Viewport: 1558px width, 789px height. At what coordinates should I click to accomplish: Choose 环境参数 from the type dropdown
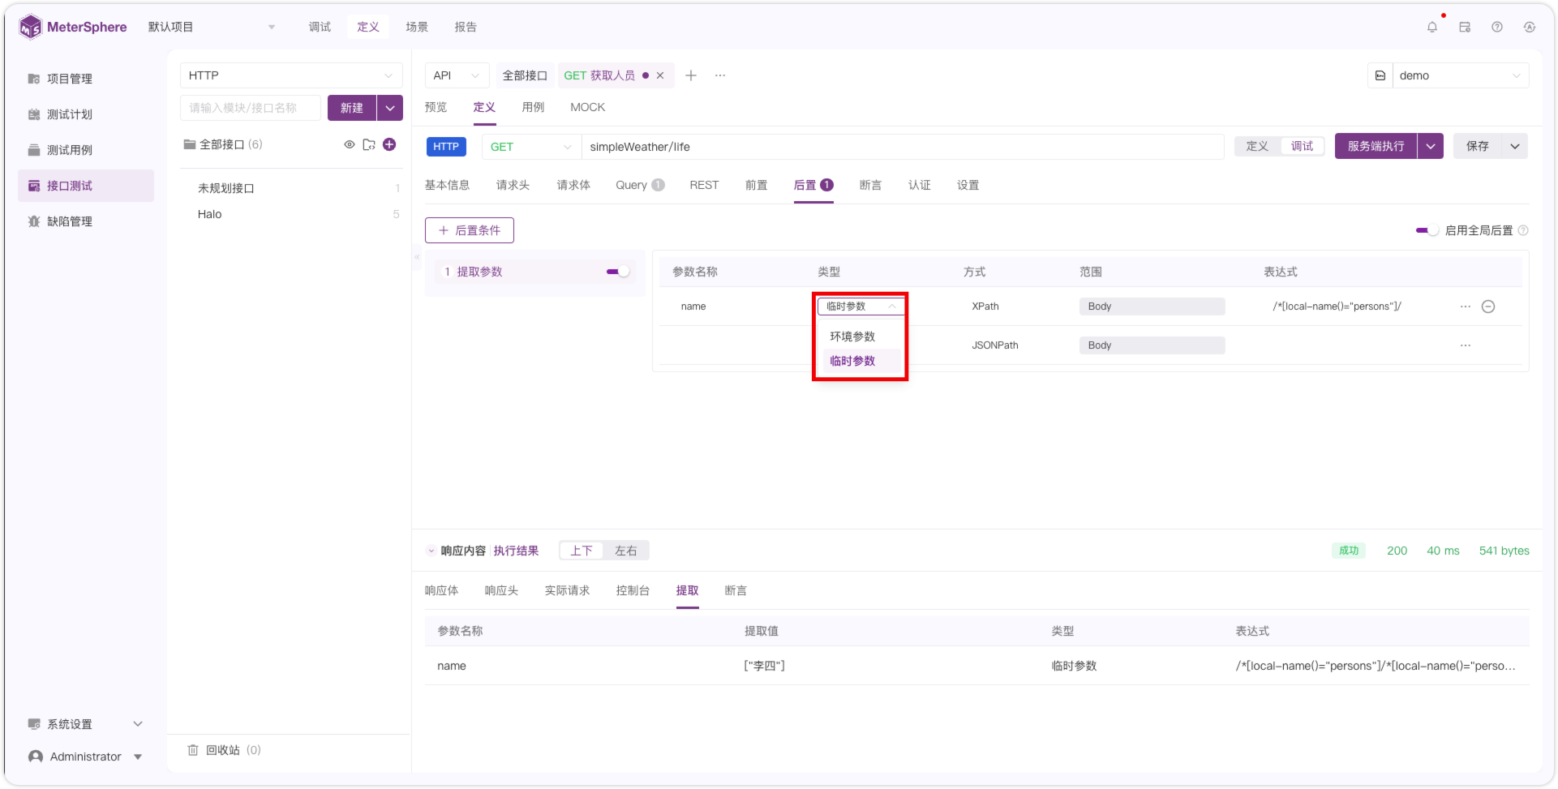860,337
